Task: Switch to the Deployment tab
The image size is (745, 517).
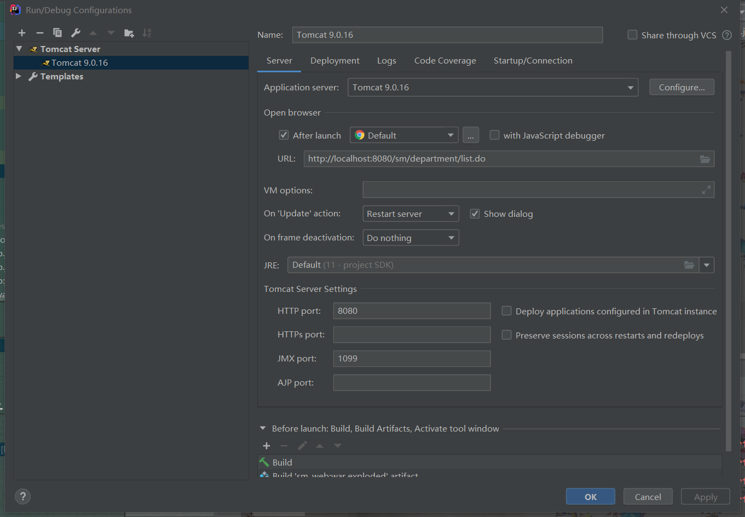Action: pyautogui.click(x=335, y=61)
